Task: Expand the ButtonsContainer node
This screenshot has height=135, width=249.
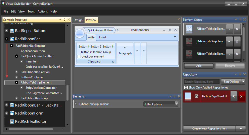Action: pyautogui.click(x=16, y=77)
